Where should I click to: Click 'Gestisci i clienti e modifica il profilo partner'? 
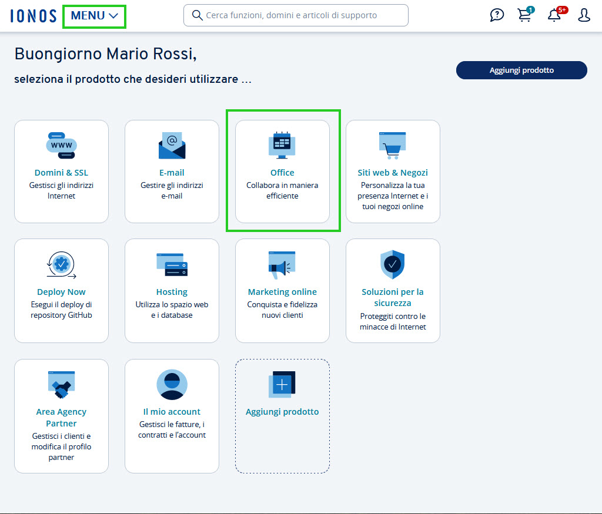pyautogui.click(x=61, y=446)
